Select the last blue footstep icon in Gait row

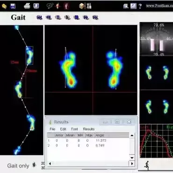95,17
